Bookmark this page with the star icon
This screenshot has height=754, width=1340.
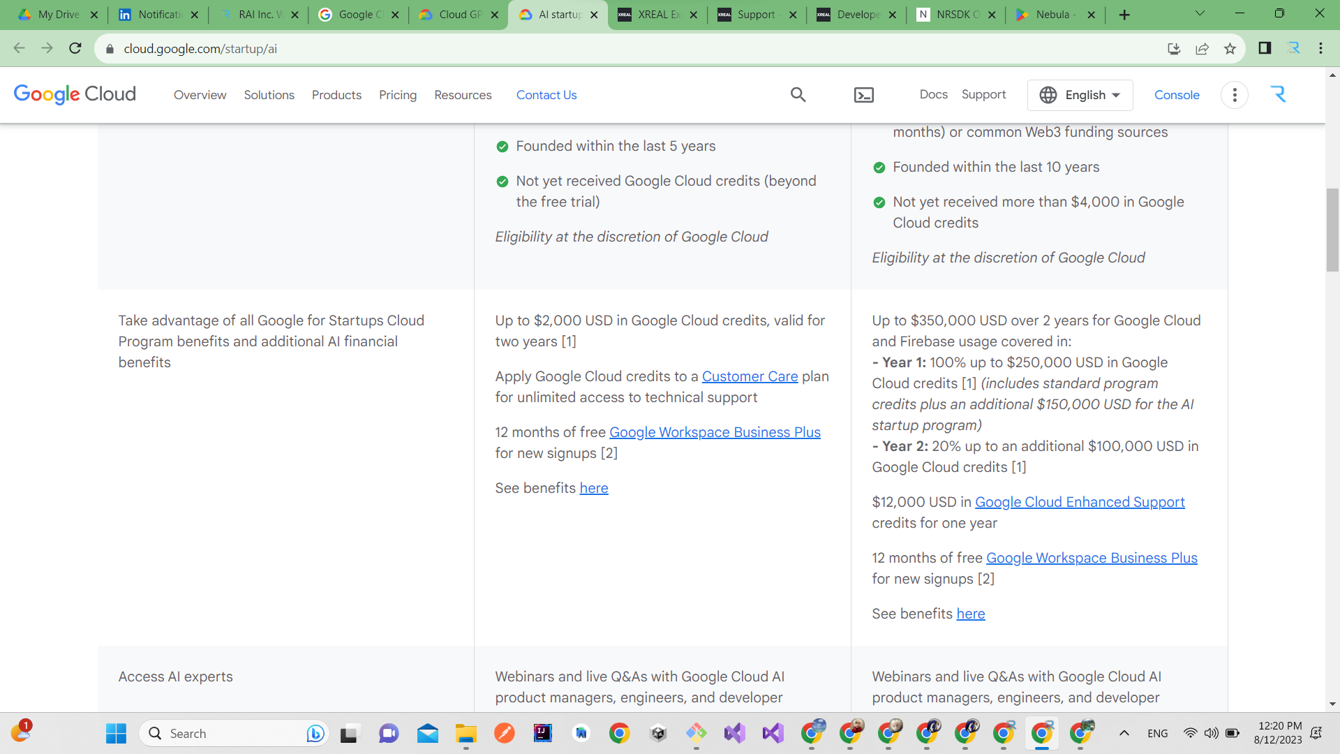(1230, 49)
